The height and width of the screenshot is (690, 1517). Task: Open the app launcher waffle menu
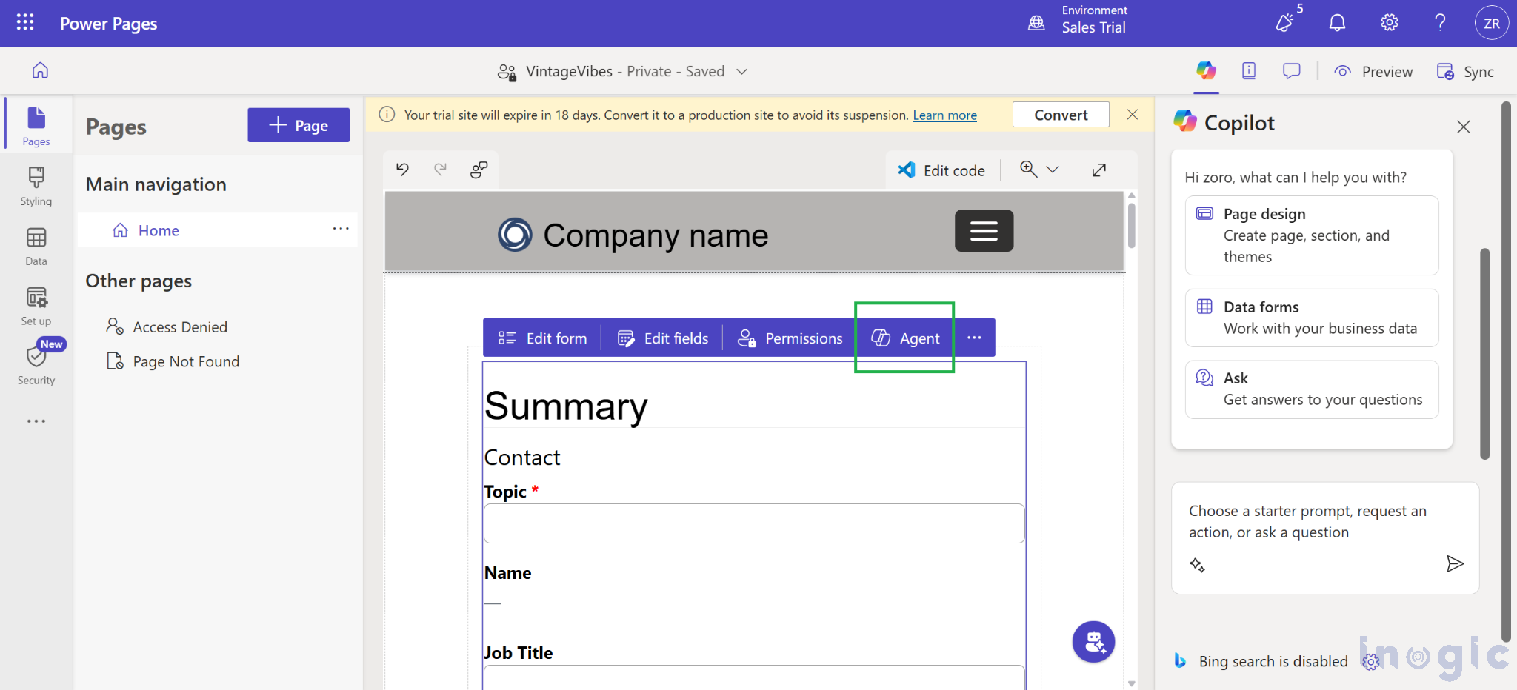pyautogui.click(x=25, y=22)
